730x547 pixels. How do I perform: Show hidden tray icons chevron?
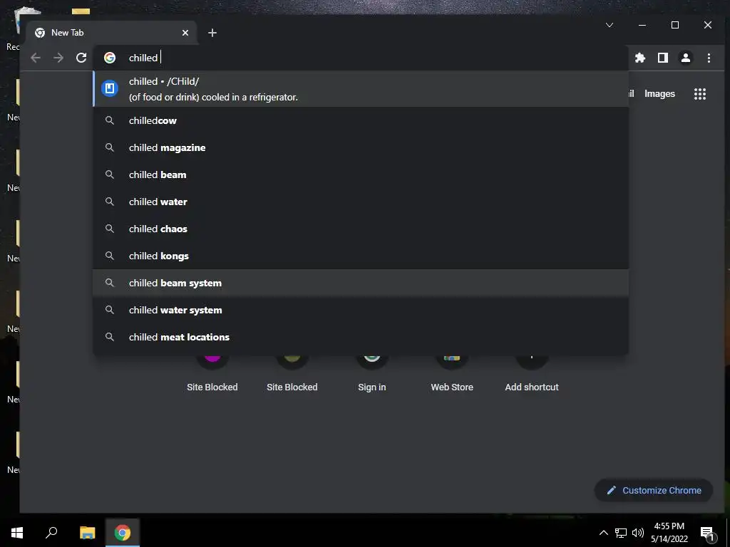[x=603, y=533]
